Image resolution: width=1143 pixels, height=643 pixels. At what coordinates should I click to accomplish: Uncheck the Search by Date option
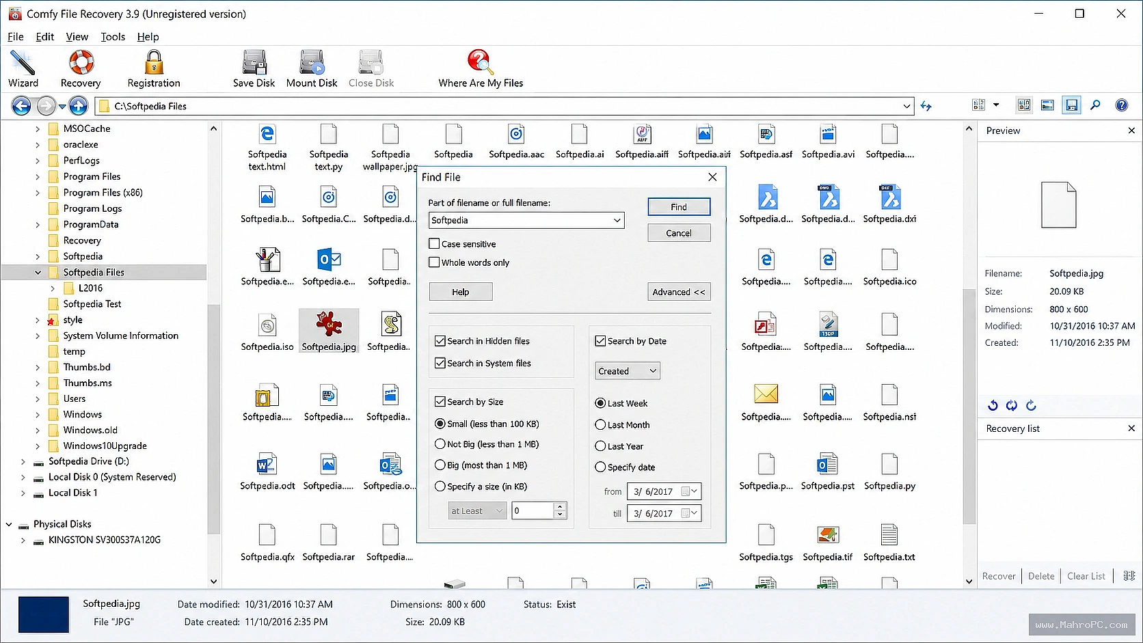(600, 341)
